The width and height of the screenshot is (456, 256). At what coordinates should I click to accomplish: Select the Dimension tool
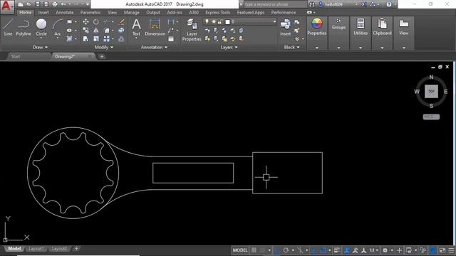click(x=155, y=27)
